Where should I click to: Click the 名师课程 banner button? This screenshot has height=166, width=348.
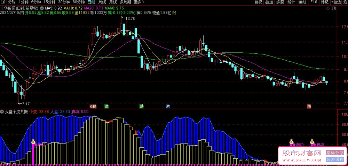click(335, 159)
